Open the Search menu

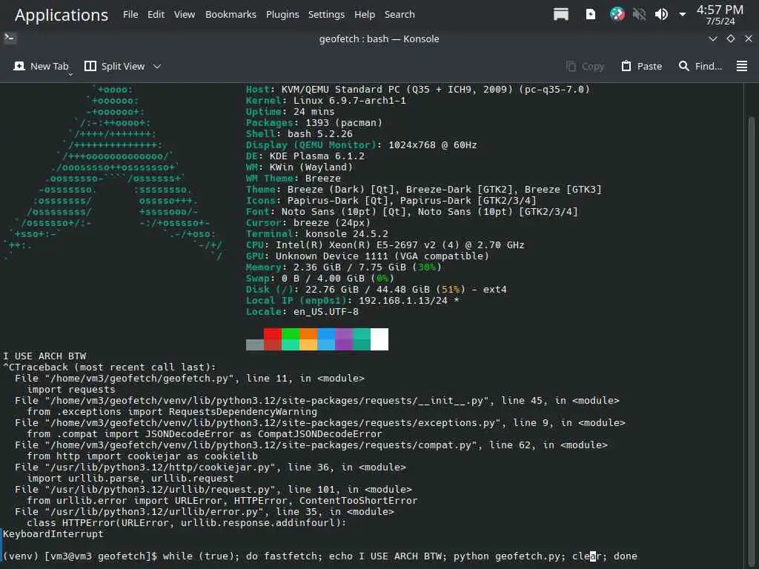coord(400,15)
